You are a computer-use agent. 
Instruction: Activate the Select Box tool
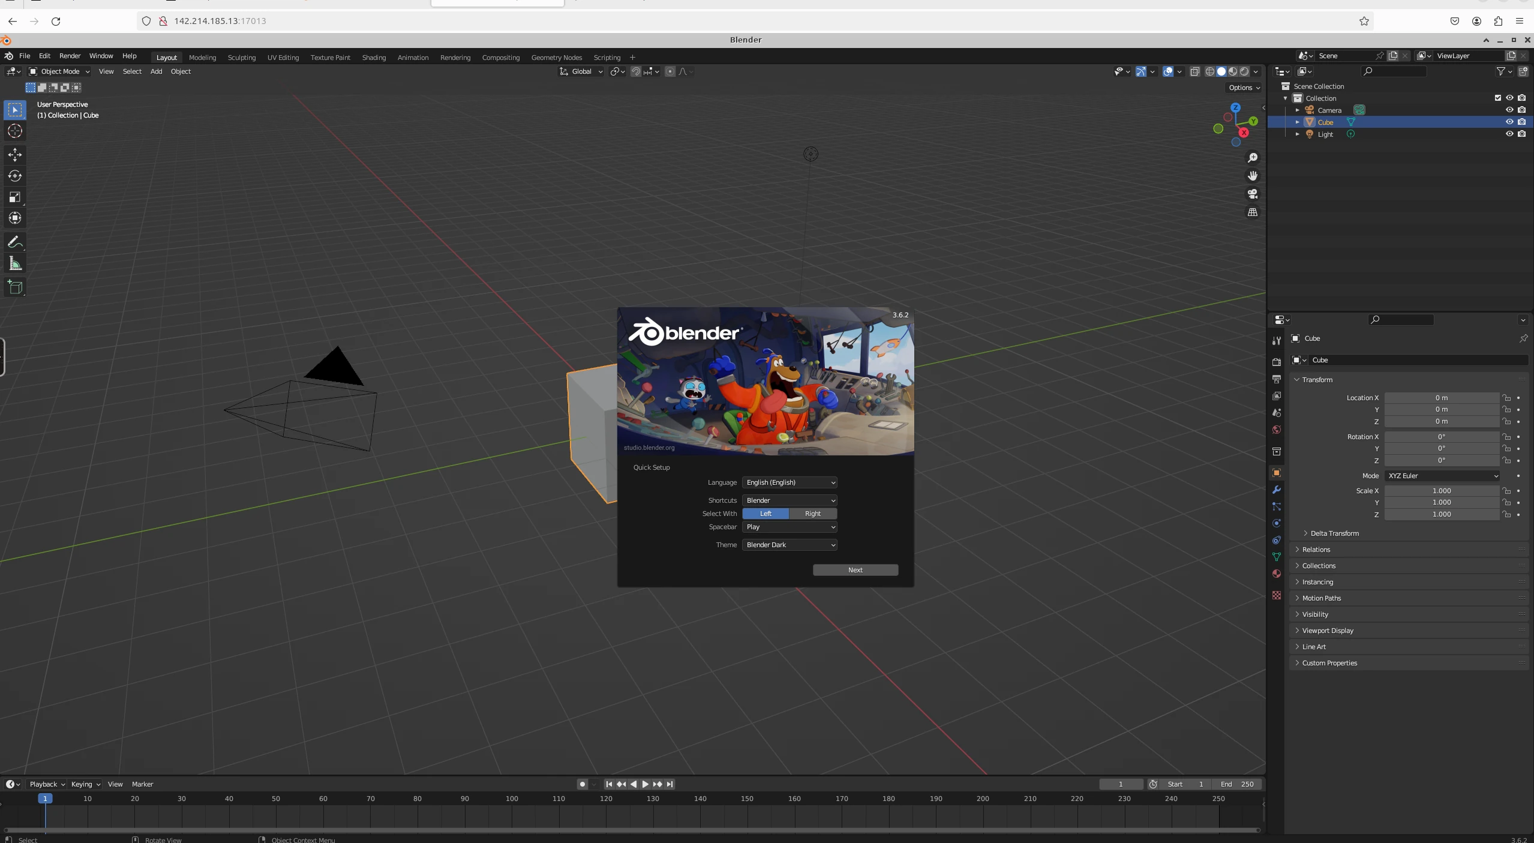(15, 110)
